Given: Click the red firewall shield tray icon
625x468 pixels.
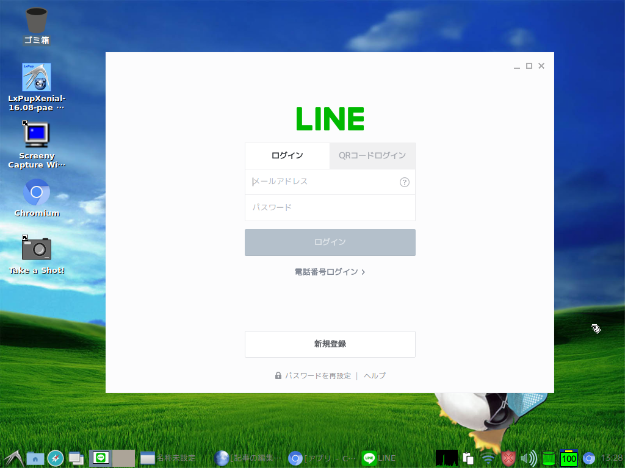Looking at the screenshot, I should click(508, 458).
